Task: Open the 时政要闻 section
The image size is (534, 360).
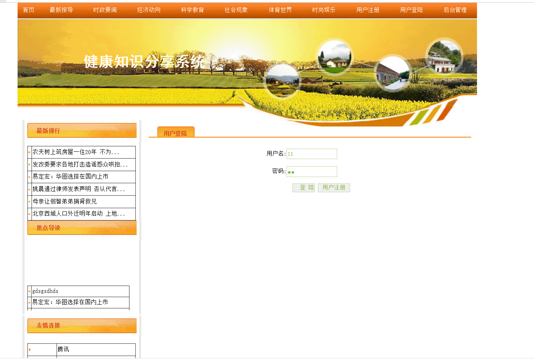Action: (x=105, y=10)
